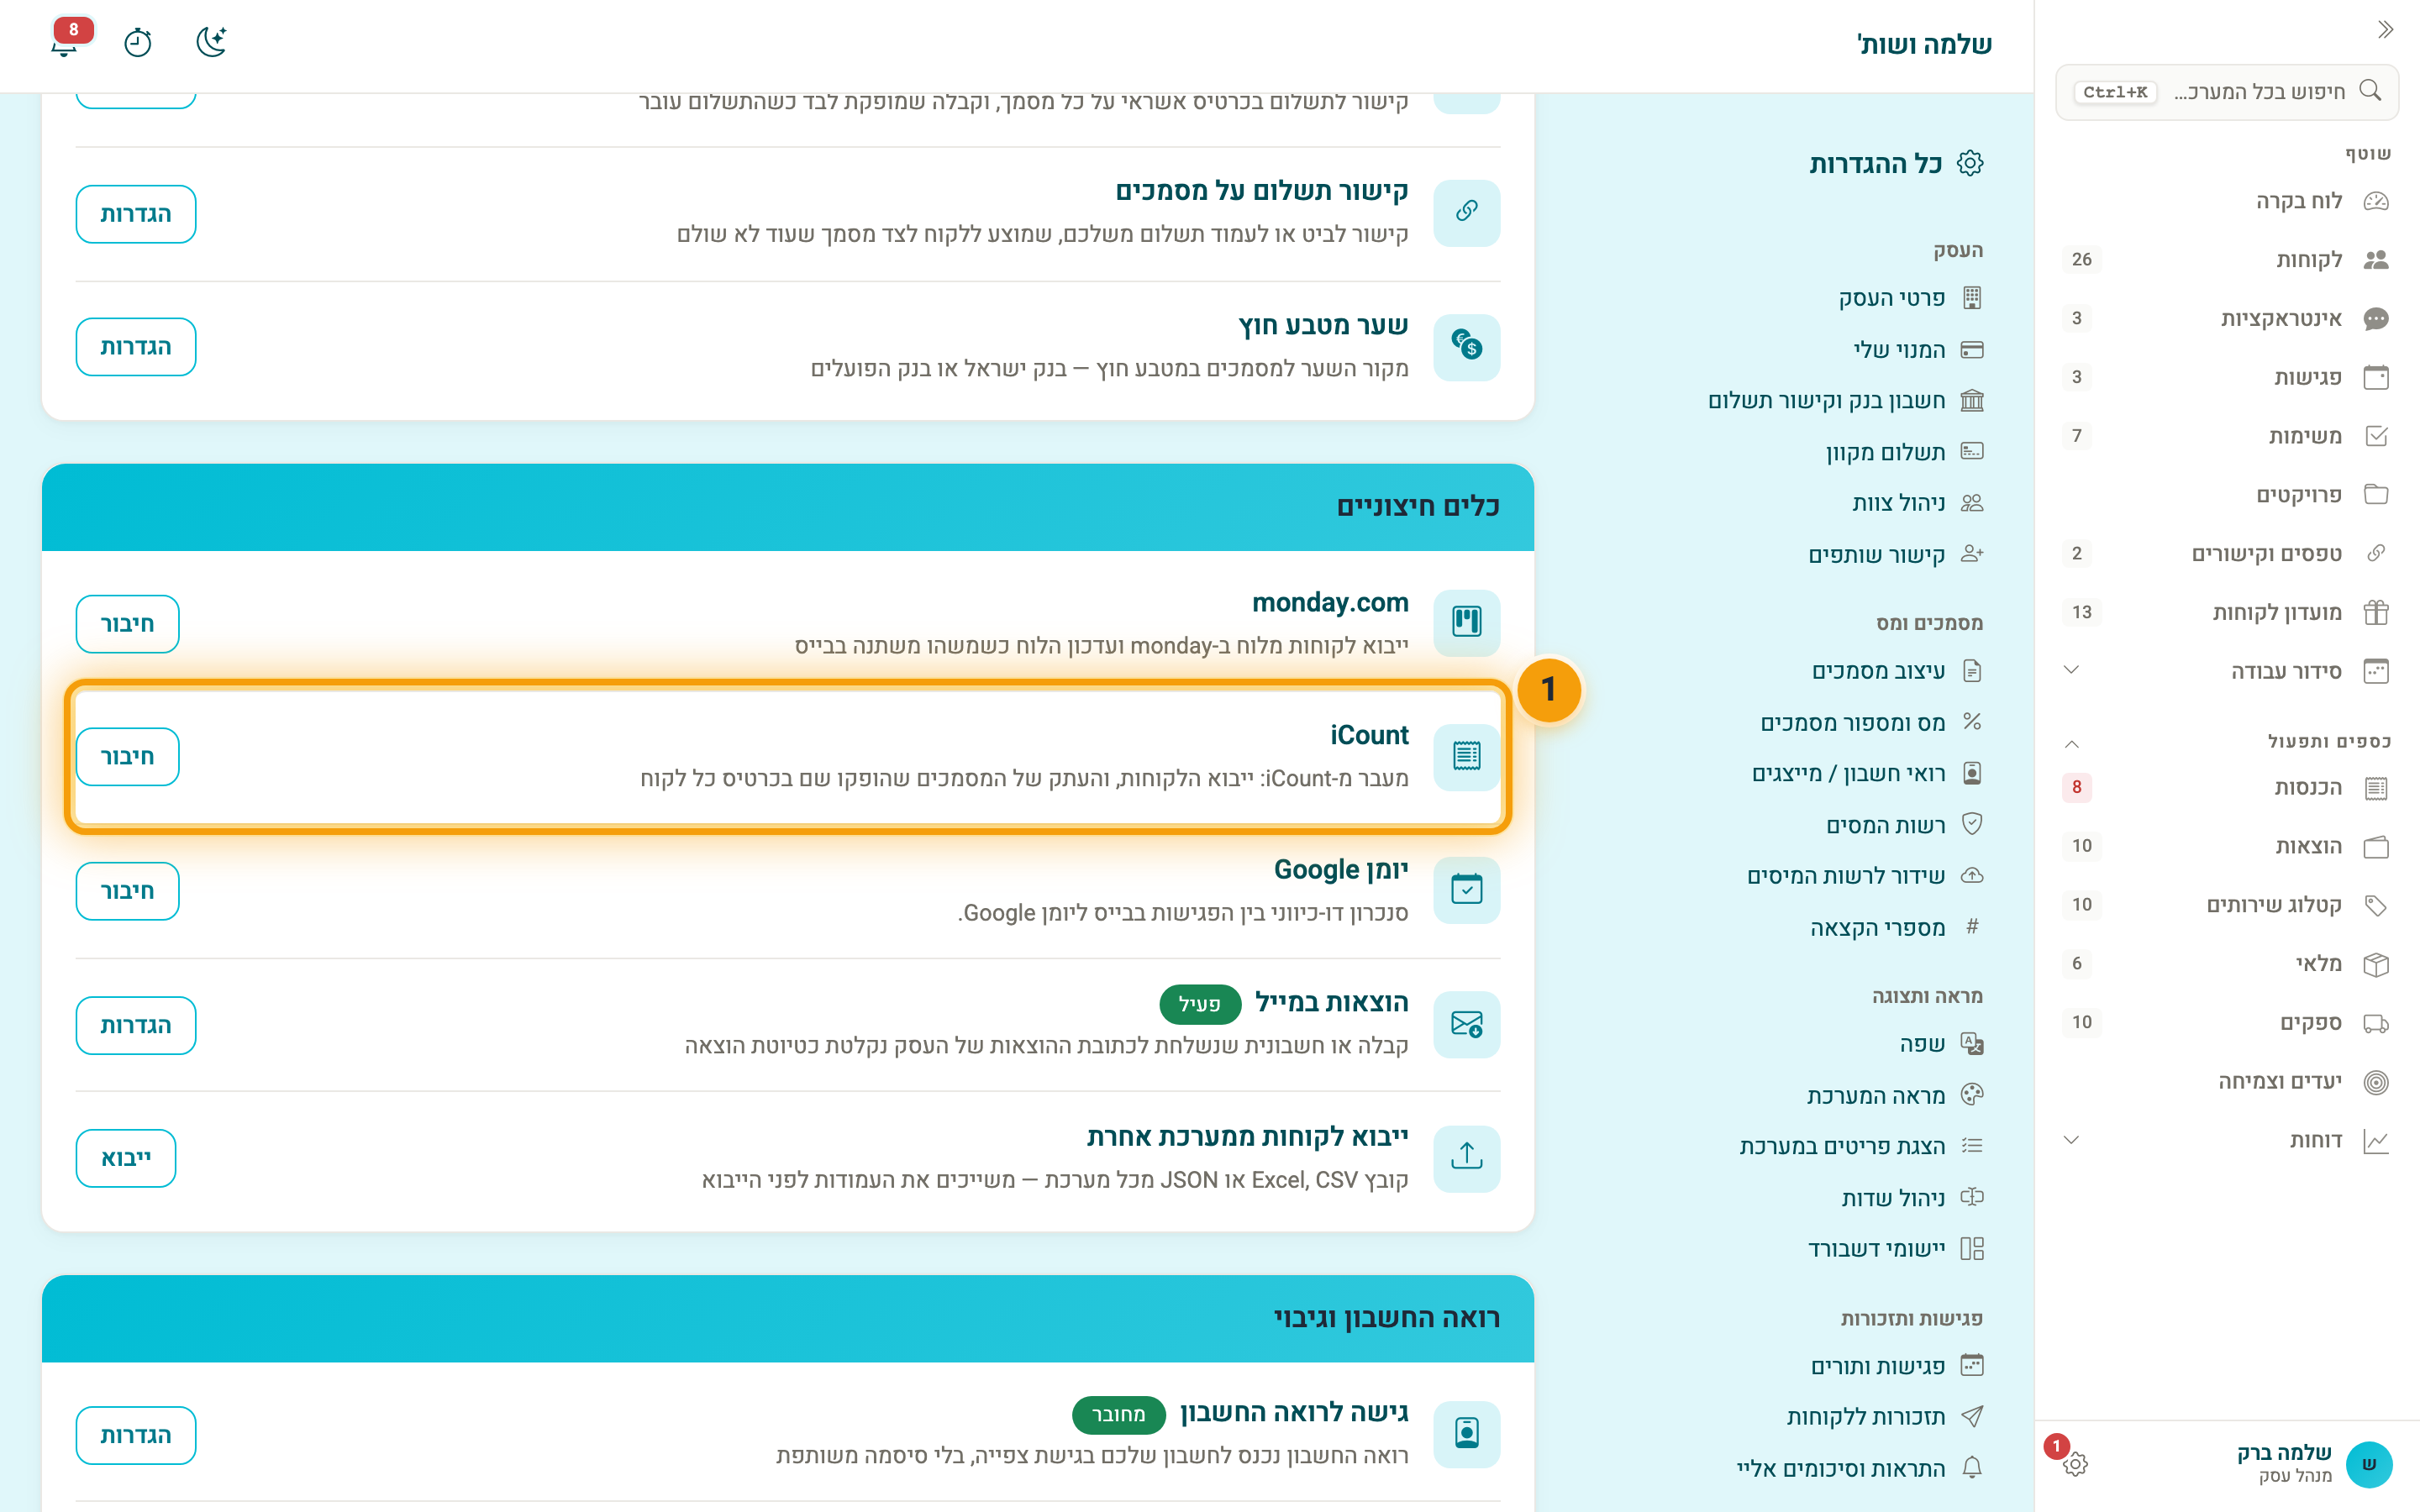Open מועדון לקוחות in sidebar

(2226, 612)
